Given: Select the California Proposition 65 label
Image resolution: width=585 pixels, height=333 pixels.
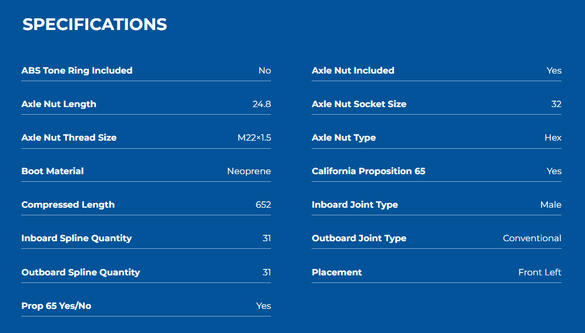Looking at the screenshot, I should 368,171.
